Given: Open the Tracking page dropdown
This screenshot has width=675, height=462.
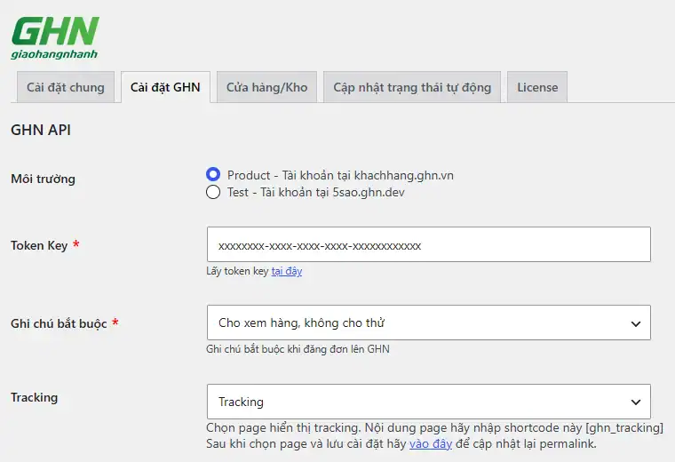Looking at the screenshot, I should tap(429, 402).
